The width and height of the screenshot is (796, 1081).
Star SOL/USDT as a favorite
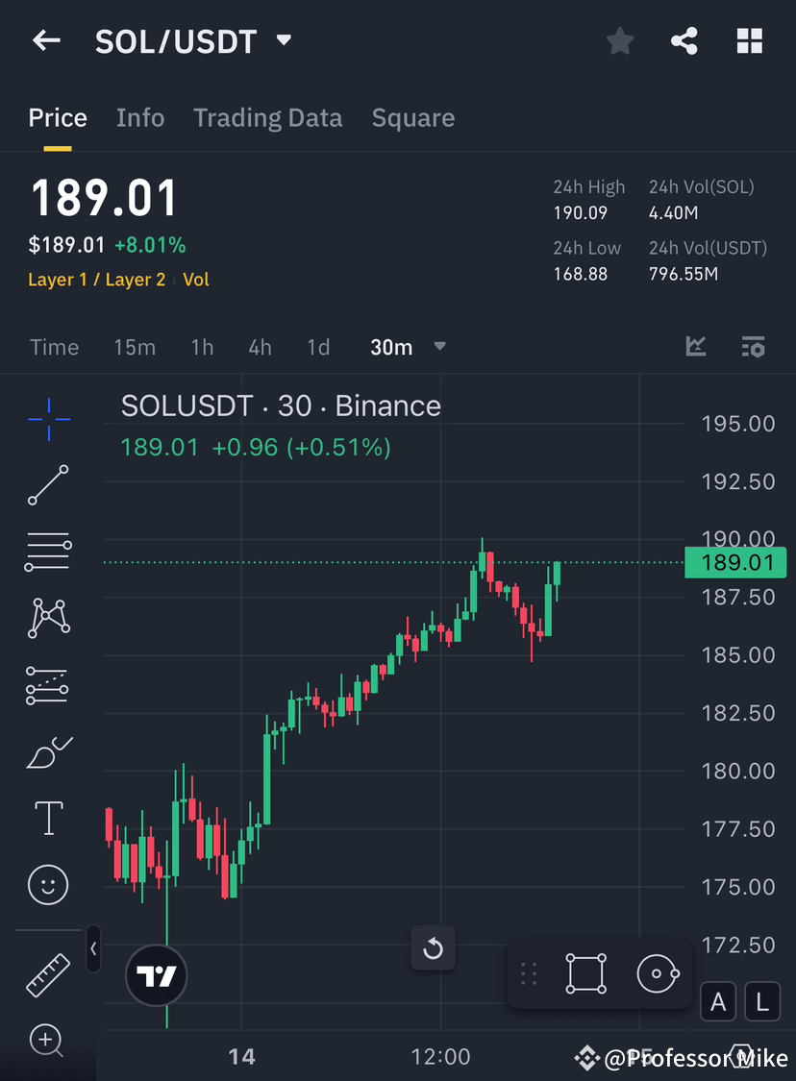[619, 40]
